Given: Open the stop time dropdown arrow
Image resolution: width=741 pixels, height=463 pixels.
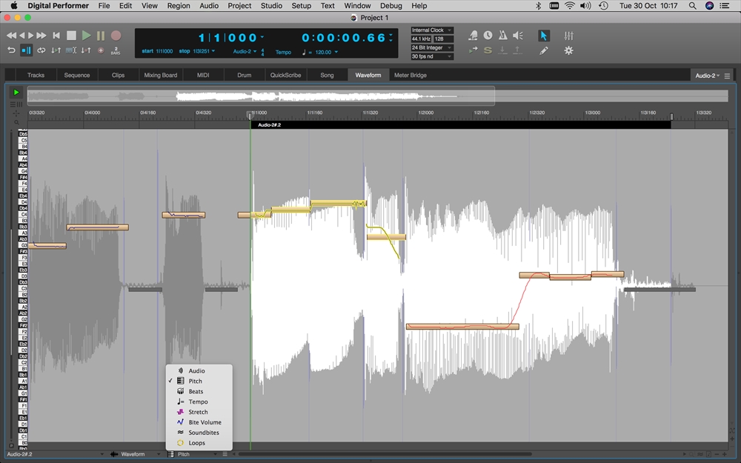Looking at the screenshot, I should pyautogui.click(x=213, y=51).
